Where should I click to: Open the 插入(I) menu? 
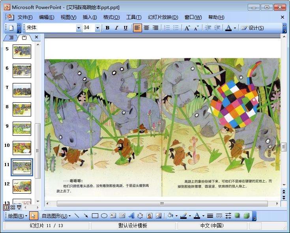(90, 17)
